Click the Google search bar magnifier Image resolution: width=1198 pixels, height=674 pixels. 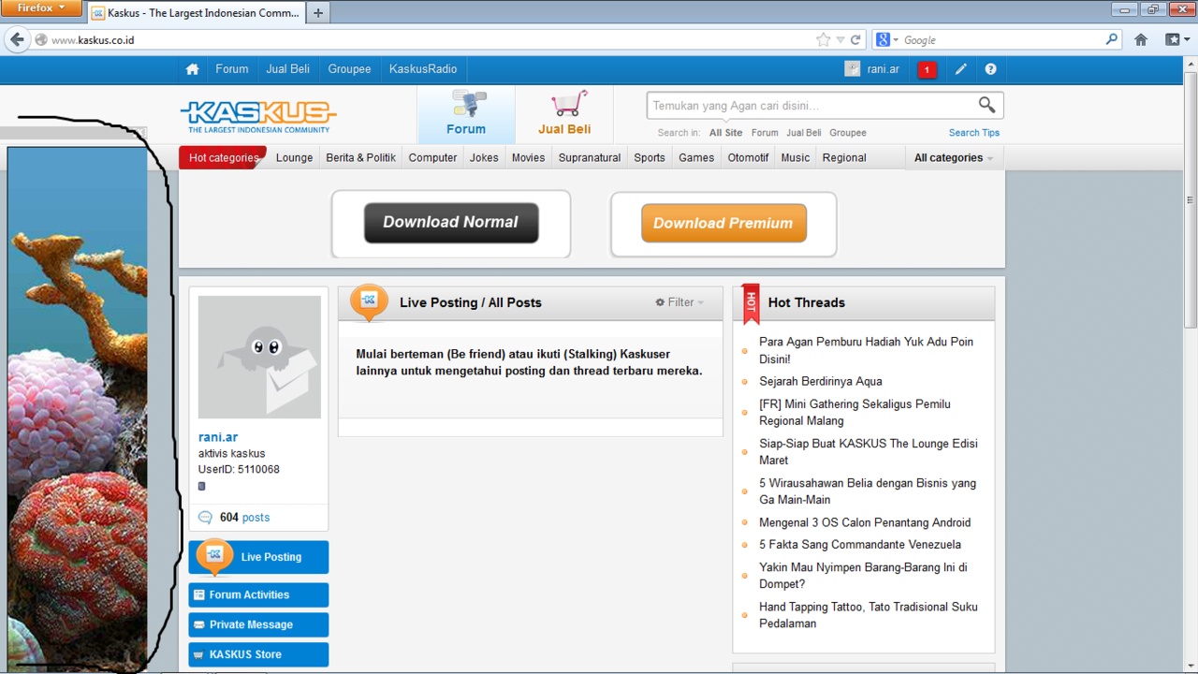pyautogui.click(x=1112, y=39)
